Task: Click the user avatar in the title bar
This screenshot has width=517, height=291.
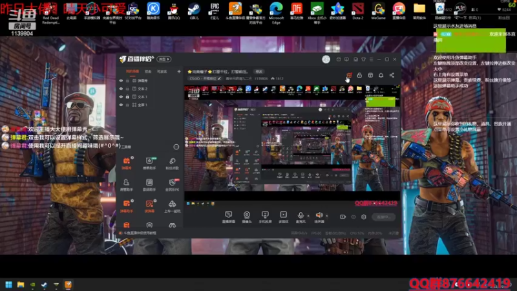Action: (326, 59)
